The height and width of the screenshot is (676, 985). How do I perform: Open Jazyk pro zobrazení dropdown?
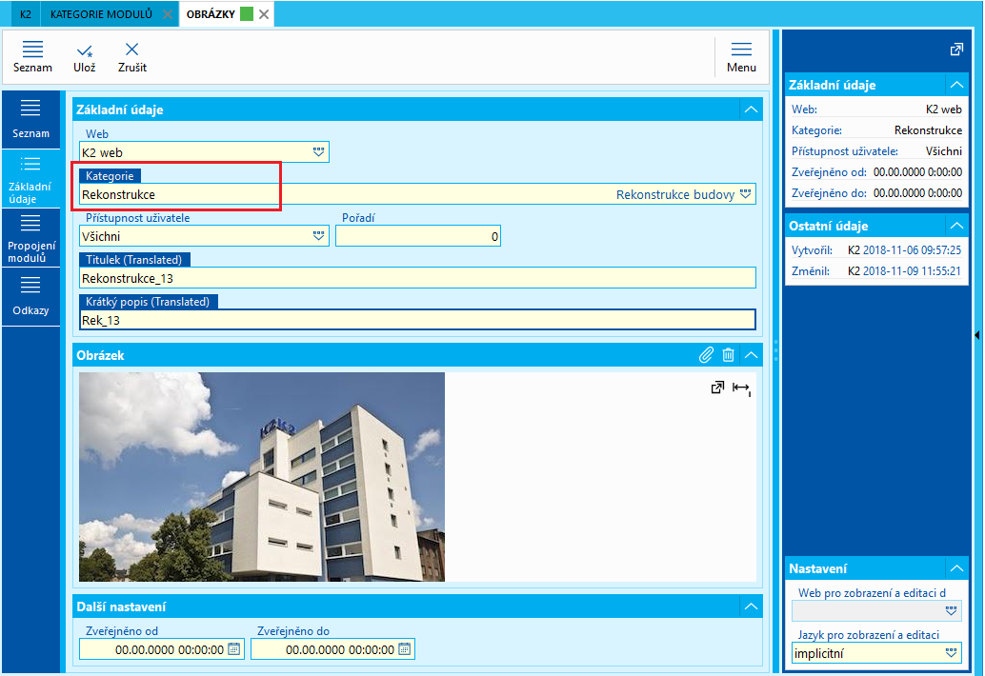[x=951, y=653]
